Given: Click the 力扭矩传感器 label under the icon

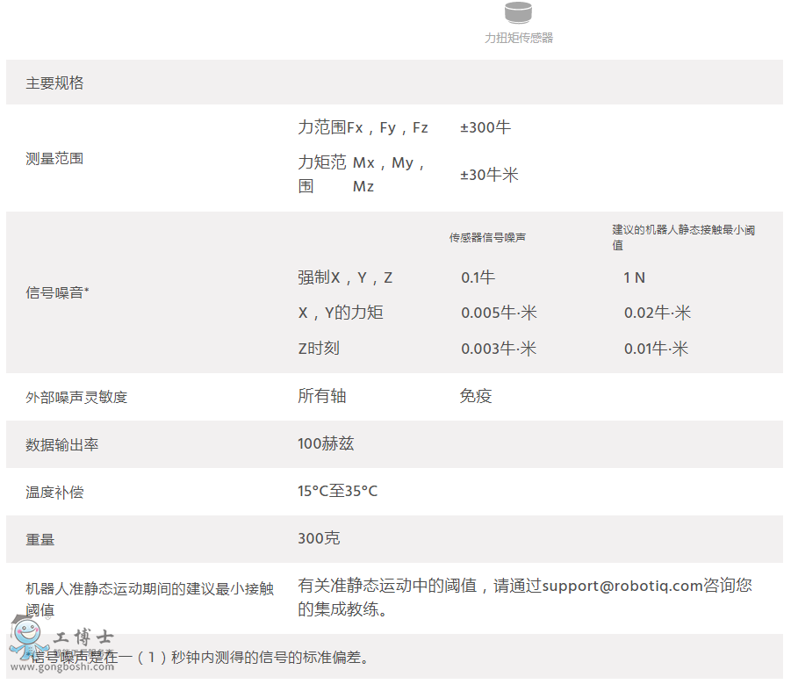Looking at the screenshot, I should coord(519,38).
